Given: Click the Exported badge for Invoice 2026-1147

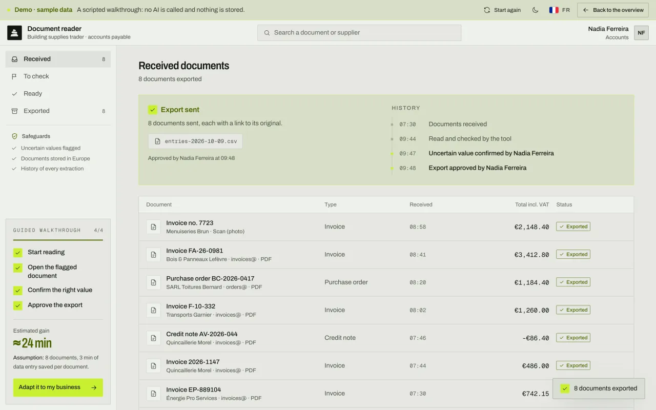Looking at the screenshot, I should pos(573,365).
